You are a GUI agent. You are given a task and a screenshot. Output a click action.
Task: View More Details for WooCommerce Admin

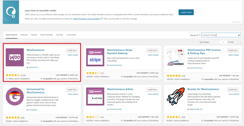click(x=153, y=94)
